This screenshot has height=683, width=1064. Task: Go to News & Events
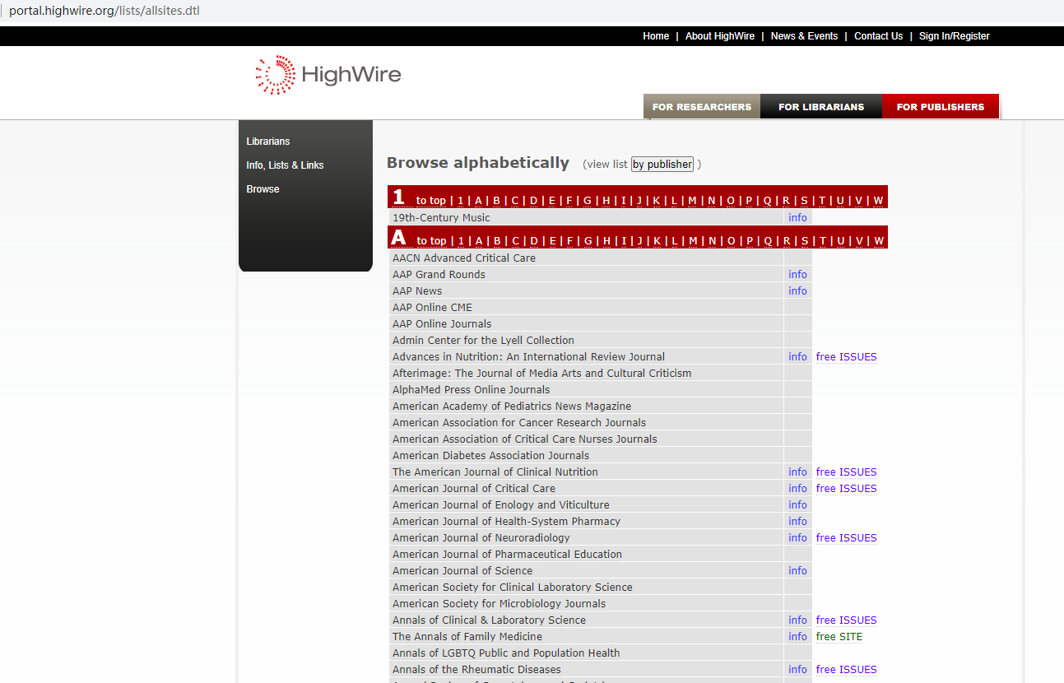coord(803,36)
